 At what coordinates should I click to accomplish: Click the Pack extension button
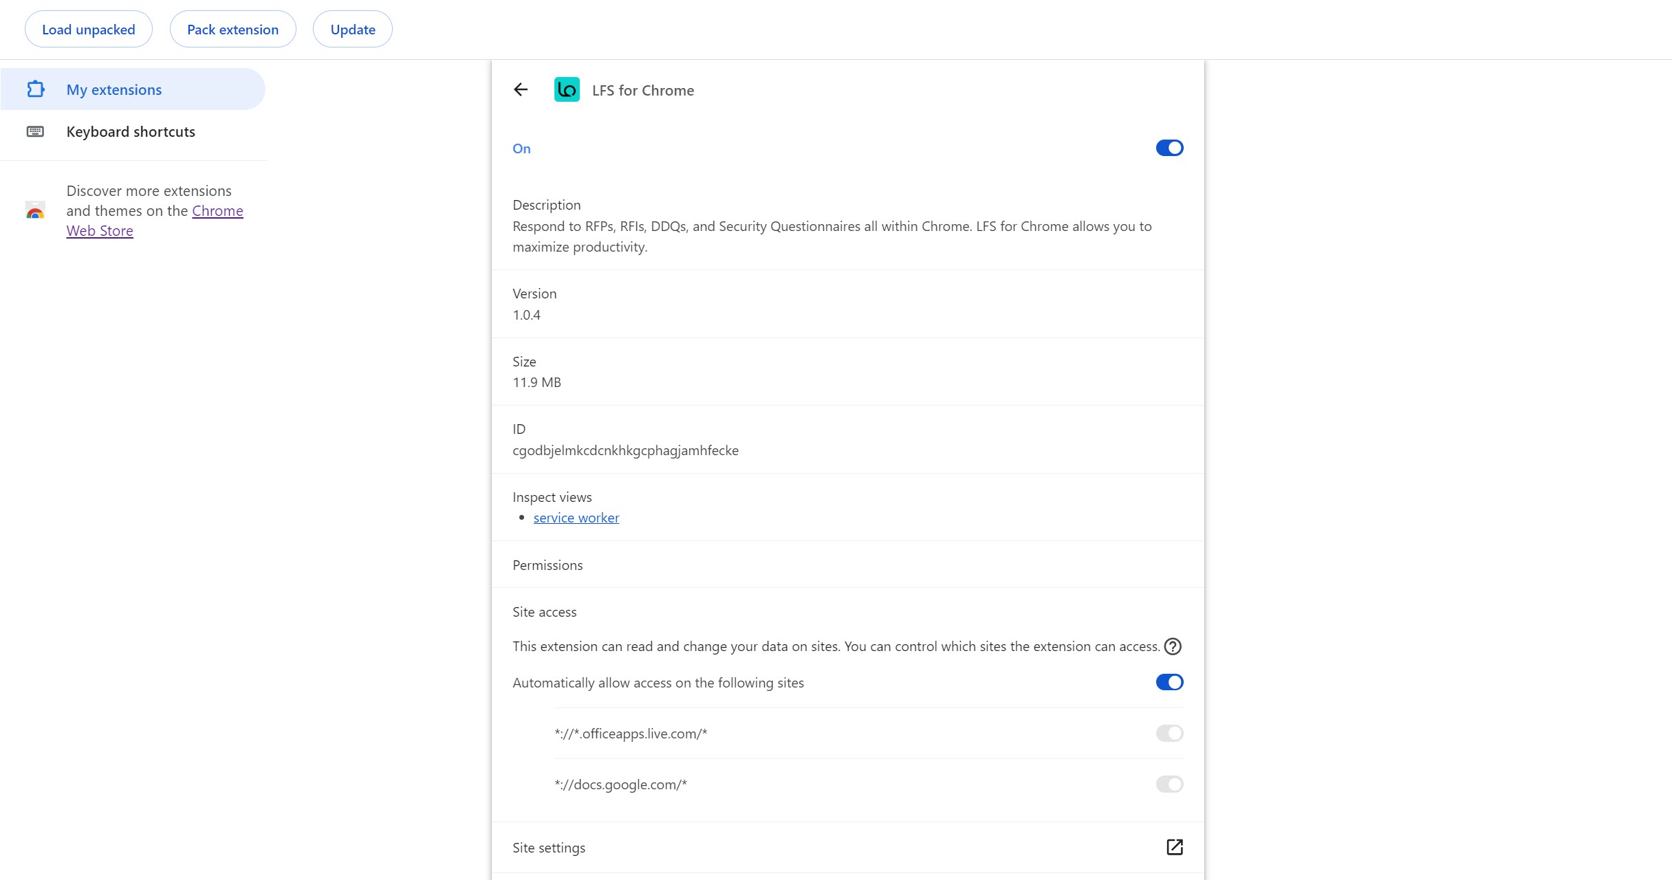pos(233,29)
